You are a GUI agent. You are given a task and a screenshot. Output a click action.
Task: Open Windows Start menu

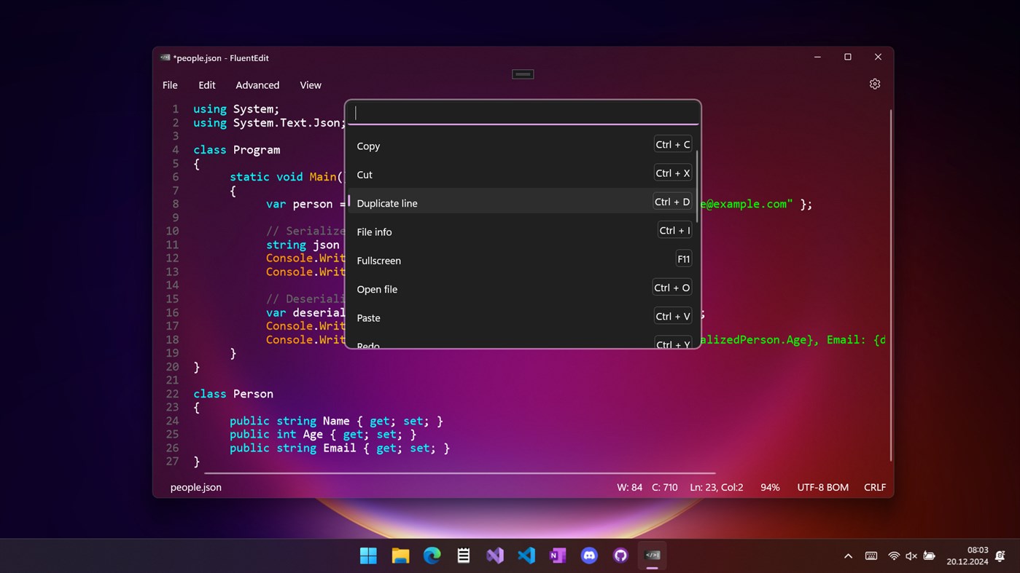point(369,556)
